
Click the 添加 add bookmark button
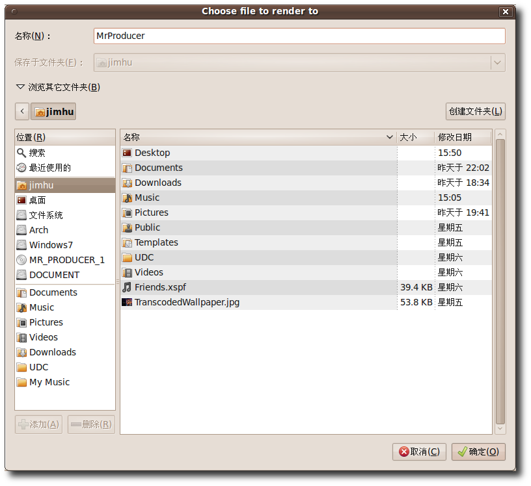pyautogui.click(x=38, y=424)
